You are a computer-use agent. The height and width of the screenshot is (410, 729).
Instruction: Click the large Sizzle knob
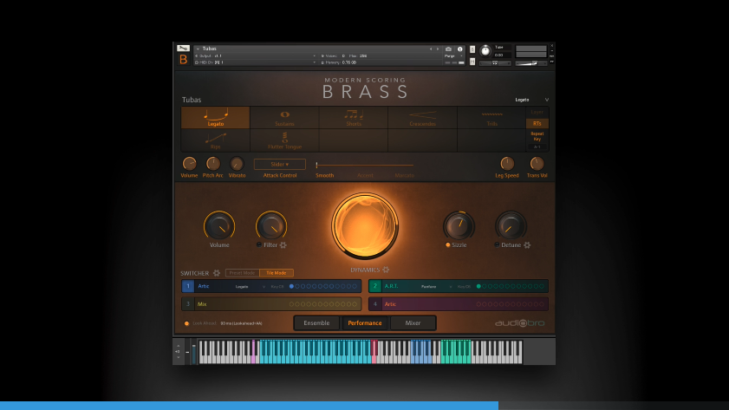click(459, 226)
